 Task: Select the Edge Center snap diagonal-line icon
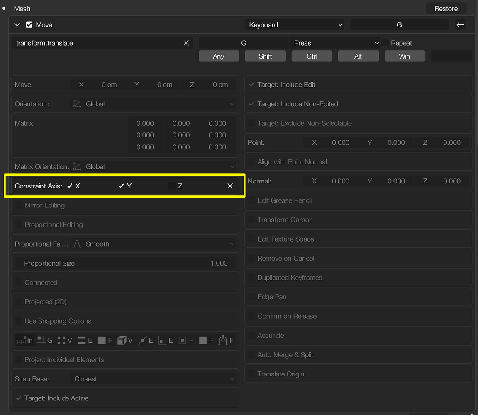142,340
